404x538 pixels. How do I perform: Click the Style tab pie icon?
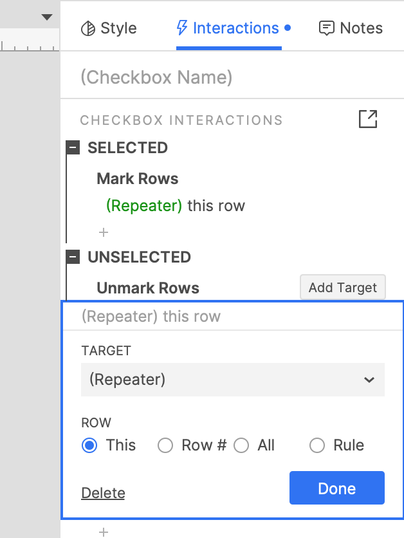87,28
